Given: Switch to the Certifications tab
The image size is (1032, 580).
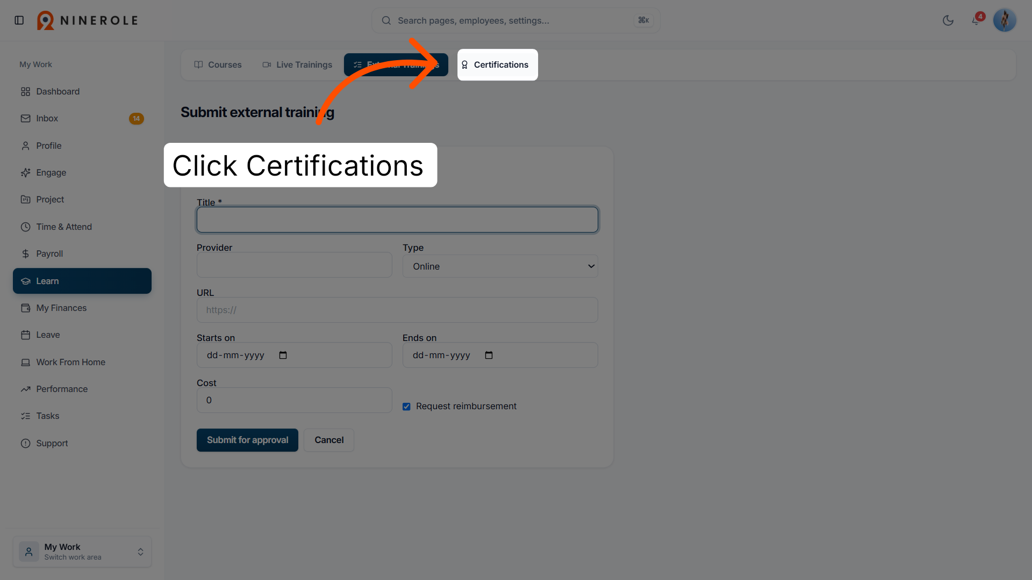Looking at the screenshot, I should (497, 65).
